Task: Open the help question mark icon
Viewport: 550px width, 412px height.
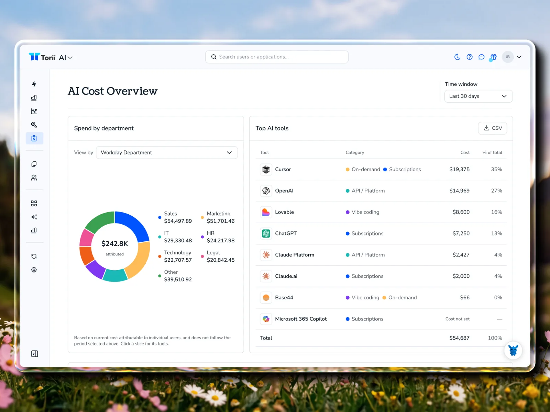Action: pos(470,57)
